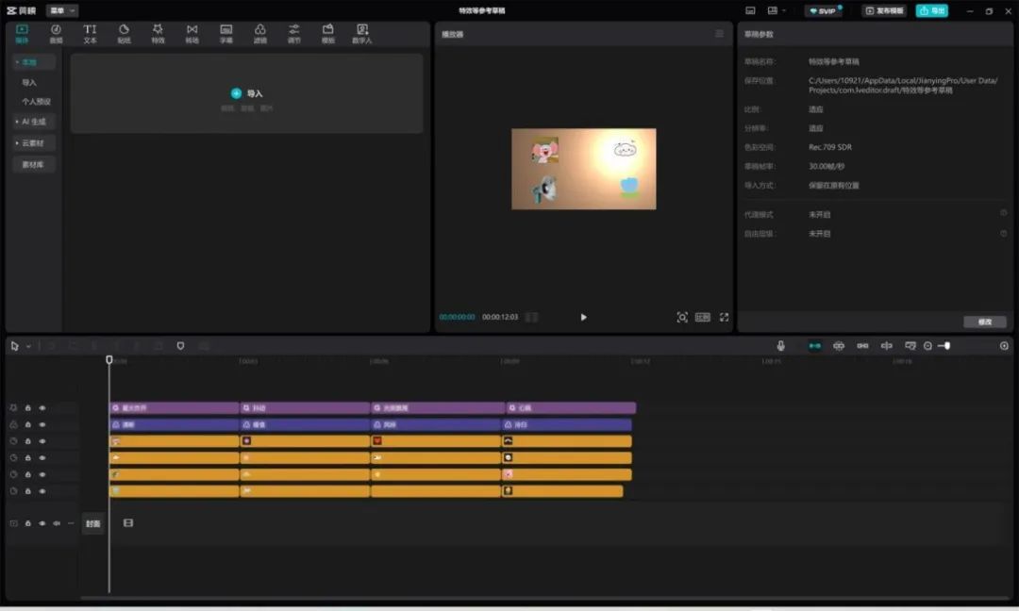Viewport: 1019px width, 611px height.
Task: Click the microphone record voiceover icon
Action: click(780, 346)
